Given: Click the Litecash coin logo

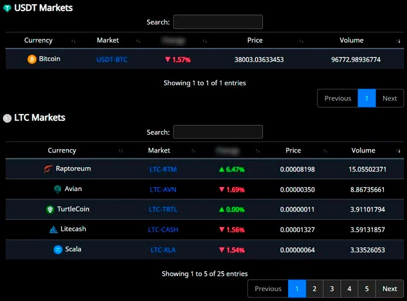Looking at the screenshot, I should [x=53, y=229].
